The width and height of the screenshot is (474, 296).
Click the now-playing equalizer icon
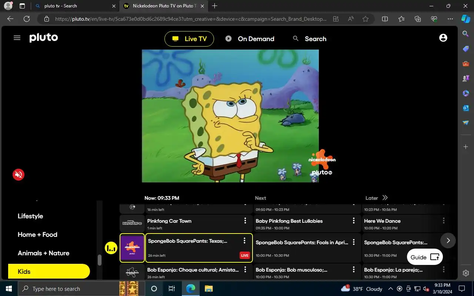click(111, 248)
